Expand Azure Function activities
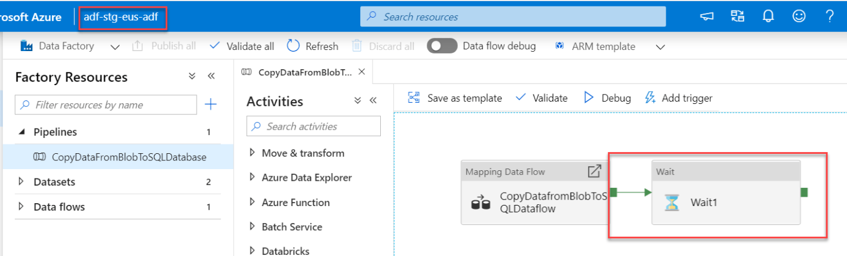 (x=253, y=202)
